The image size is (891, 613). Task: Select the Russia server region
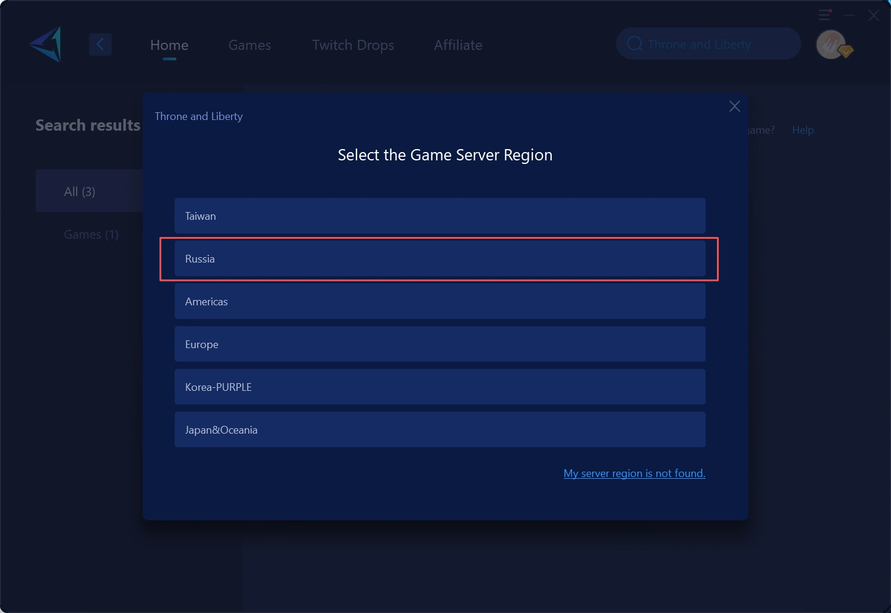(440, 258)
